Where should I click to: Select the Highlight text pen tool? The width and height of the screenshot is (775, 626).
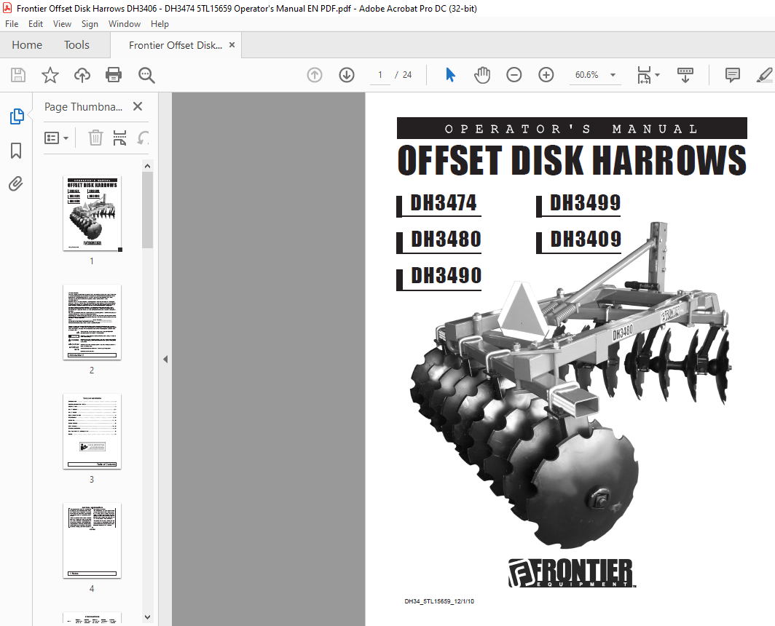pos(765,75)
